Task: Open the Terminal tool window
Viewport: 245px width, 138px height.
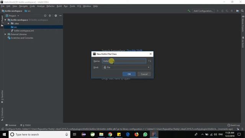Action: click(x=11, y=125)
